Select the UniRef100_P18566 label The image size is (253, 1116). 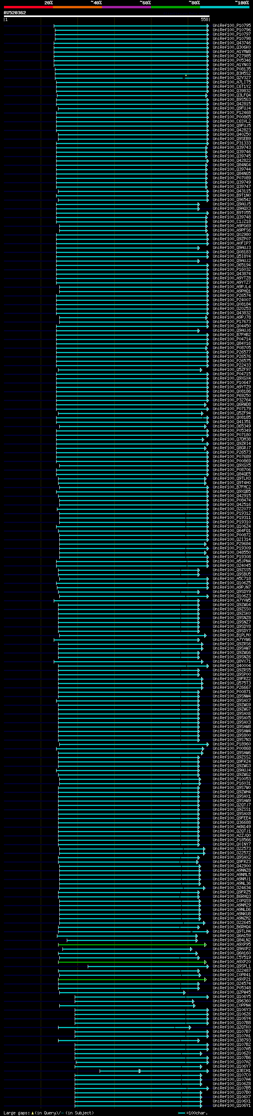coord(232,840)
